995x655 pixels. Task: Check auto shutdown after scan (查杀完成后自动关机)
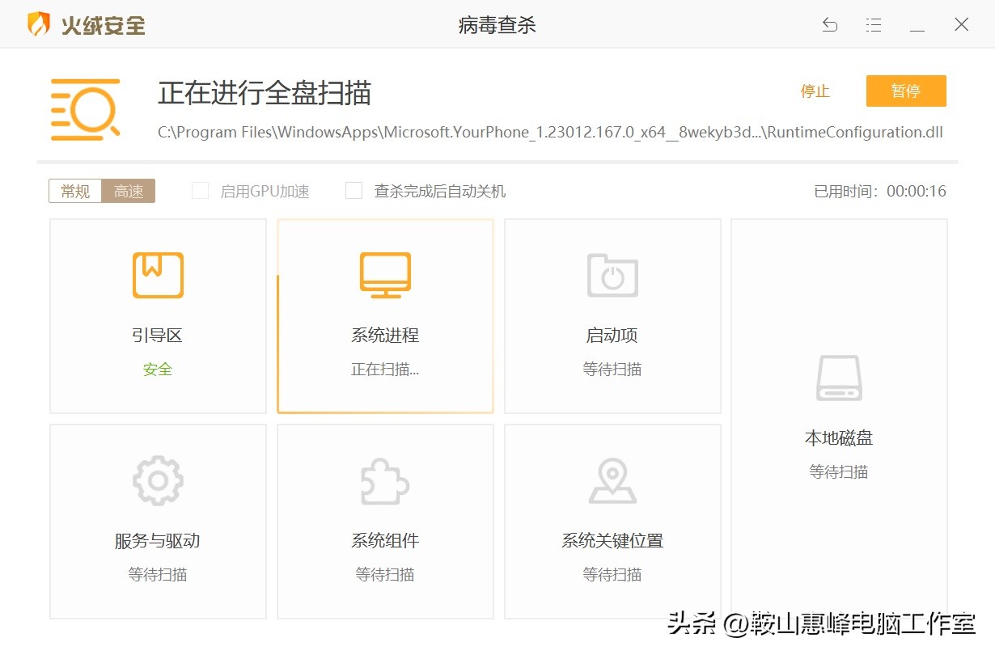[354, 191]
